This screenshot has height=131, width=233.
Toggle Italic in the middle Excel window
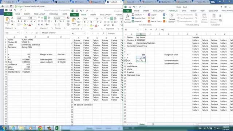pos(88,22)
